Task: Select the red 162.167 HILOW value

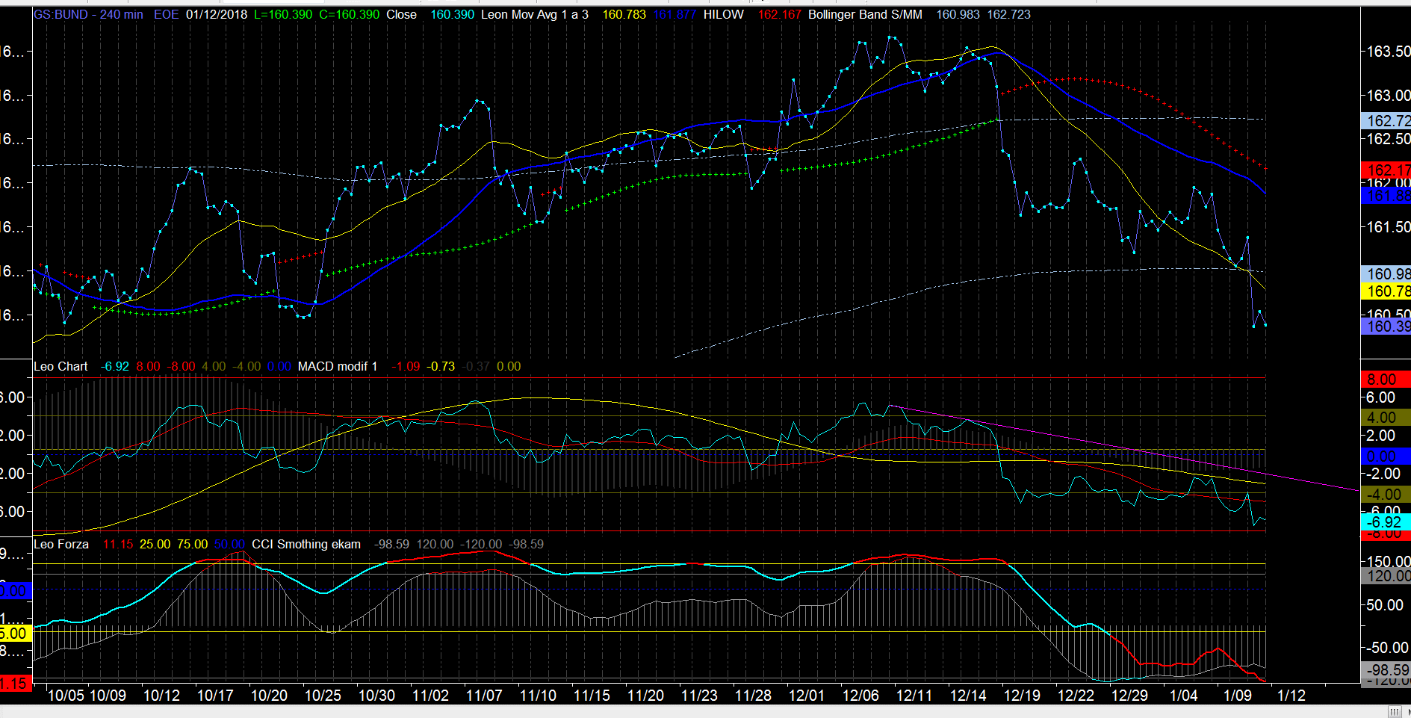Action: click(780, 14)
